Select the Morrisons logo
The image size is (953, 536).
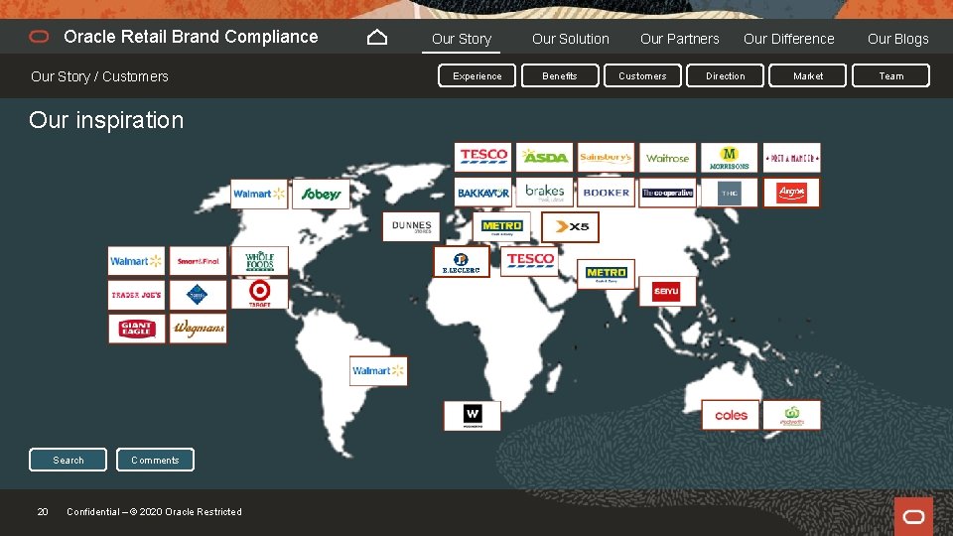point(730,158)
